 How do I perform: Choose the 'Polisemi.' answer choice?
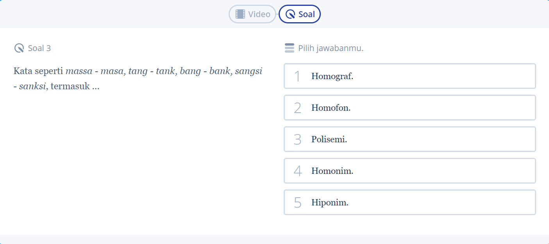click(x=410, y=139)
